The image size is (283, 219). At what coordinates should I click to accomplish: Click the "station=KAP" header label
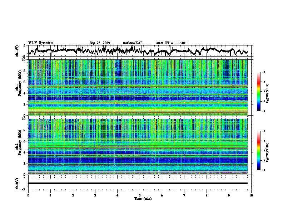[x=133, y=43]
